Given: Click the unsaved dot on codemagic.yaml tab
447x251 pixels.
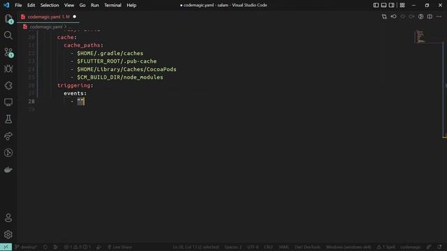Looking at the screenshot, I should [75, 17].
